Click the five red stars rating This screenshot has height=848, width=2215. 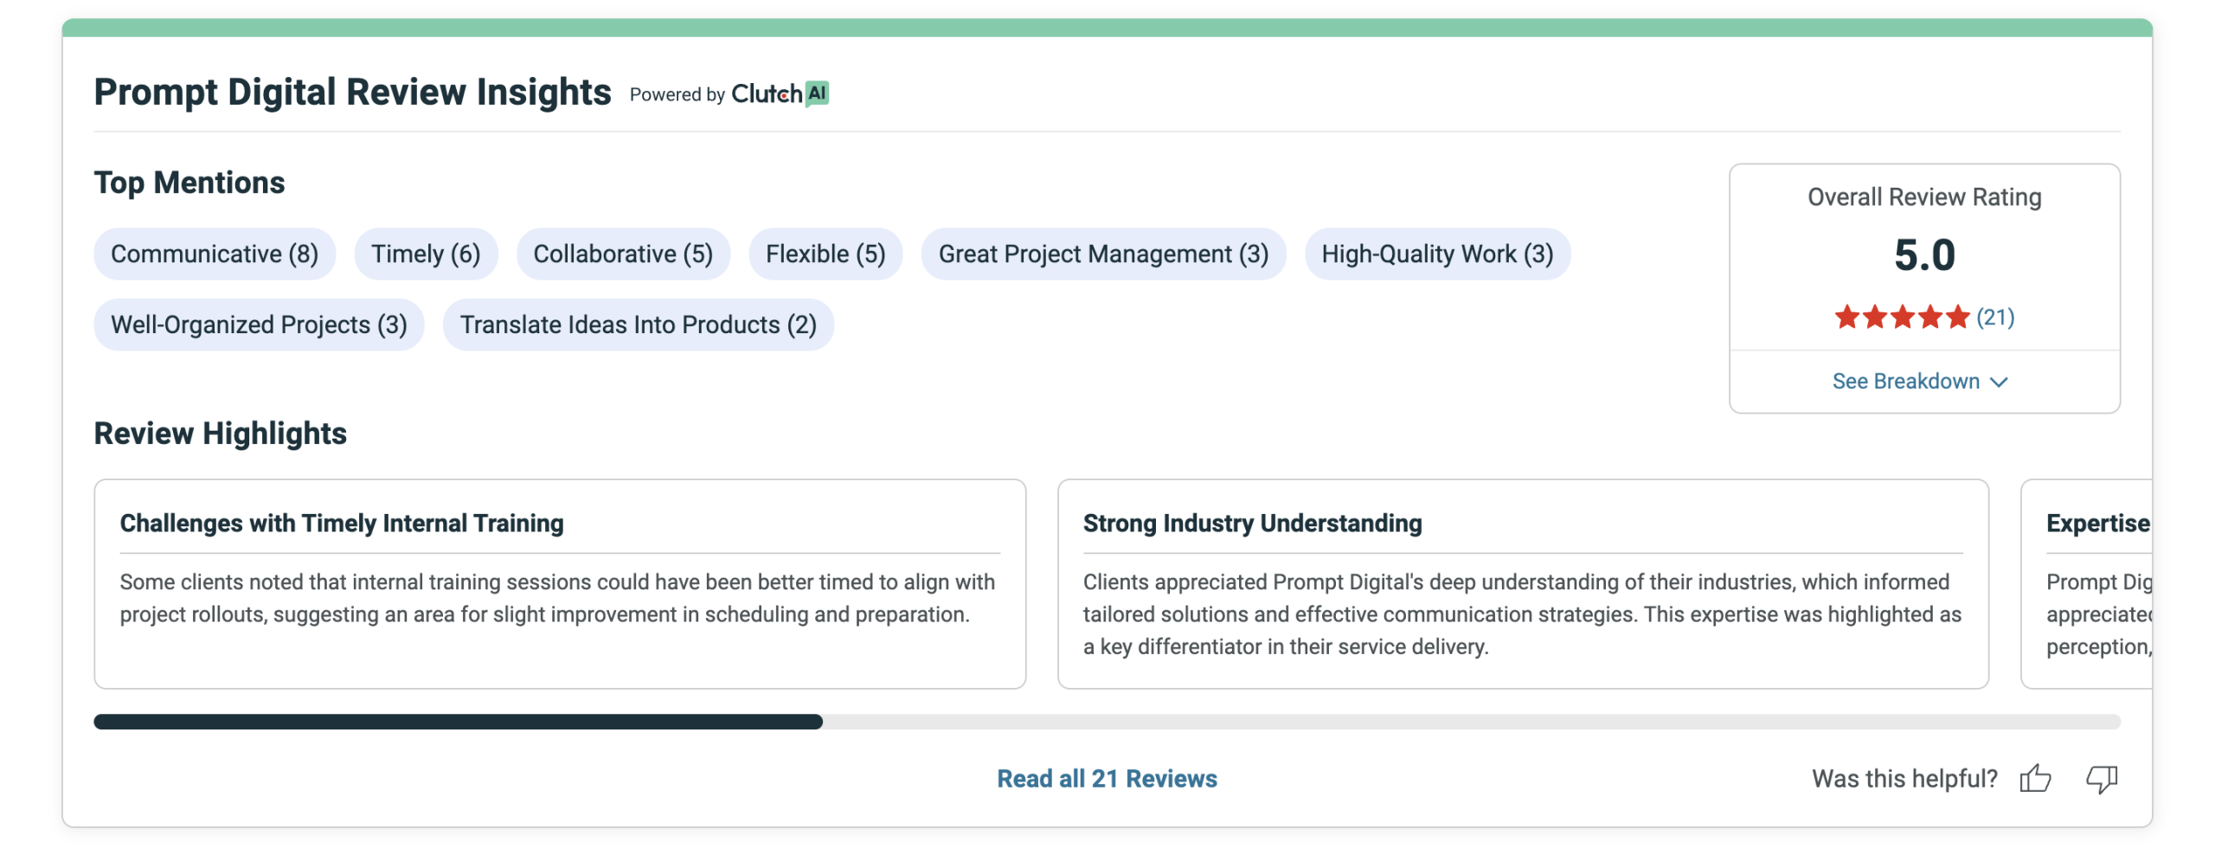[x=1901, y=318]
